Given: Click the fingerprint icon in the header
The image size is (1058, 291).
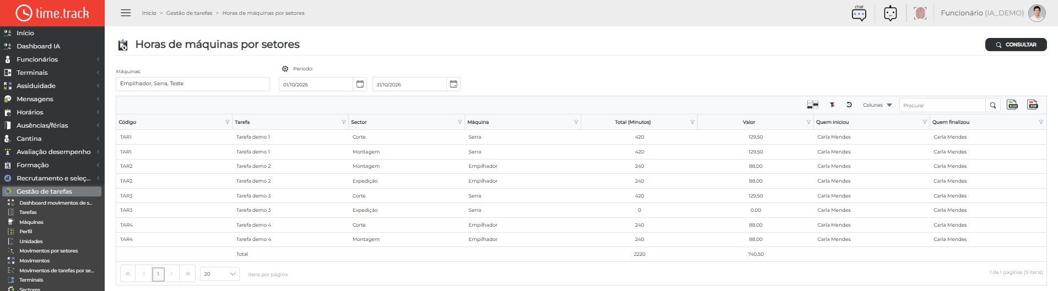Looking at the screenshot, I should pos(920,13).
